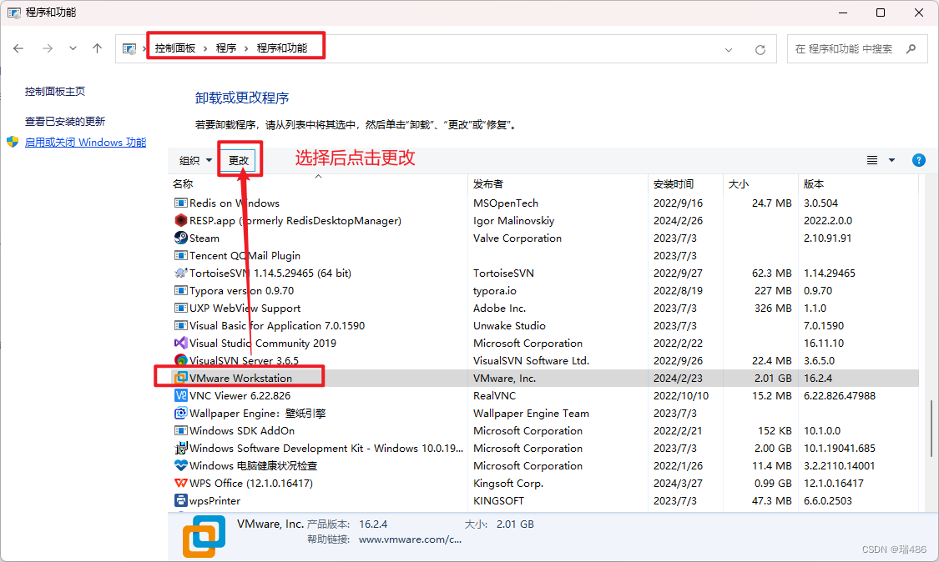
Task: Click the RESP.app red hexagon icon
Action: coord(180,220)
